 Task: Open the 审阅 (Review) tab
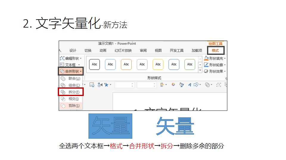[143, 50]
